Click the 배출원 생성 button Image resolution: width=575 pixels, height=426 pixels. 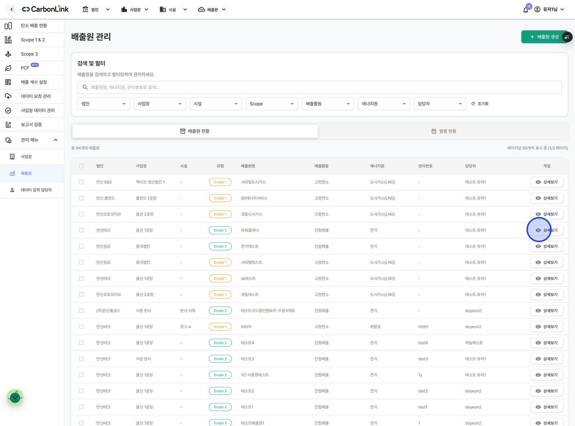click(544, 37)
